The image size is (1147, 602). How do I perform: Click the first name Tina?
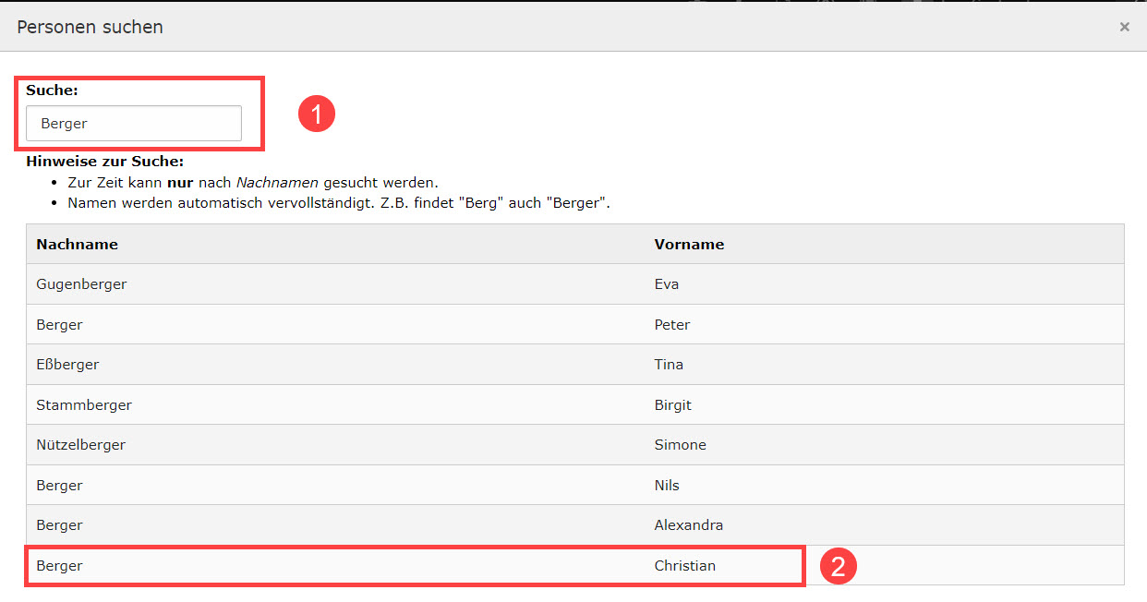[669, 365]
